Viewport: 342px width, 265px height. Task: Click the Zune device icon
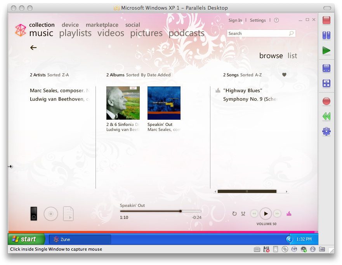(34, 213)
